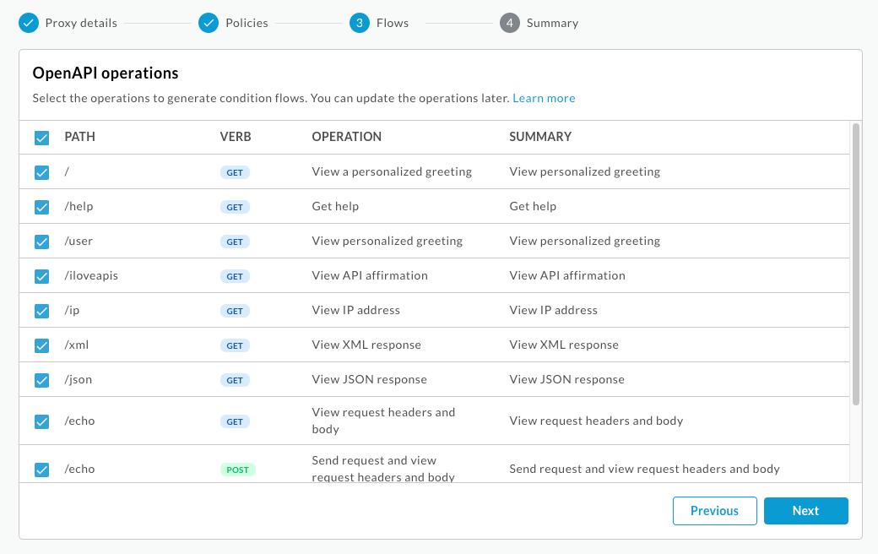Viewport: 878px width, 554px height.
Task: Toggle the select-all checkbox in the table header
Action: pos(41,137)
